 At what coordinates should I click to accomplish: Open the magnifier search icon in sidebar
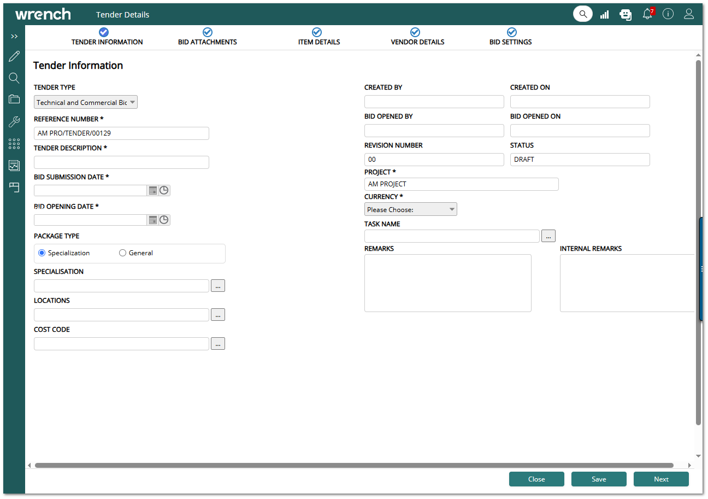[x=14, y=78]
